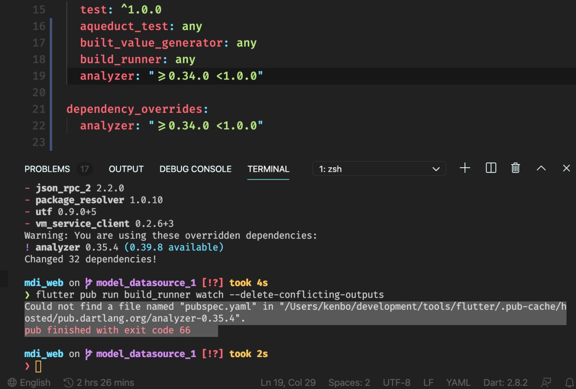
Task: Click the 2 hrs 26 mins clock item
Action: click(99, 383)
